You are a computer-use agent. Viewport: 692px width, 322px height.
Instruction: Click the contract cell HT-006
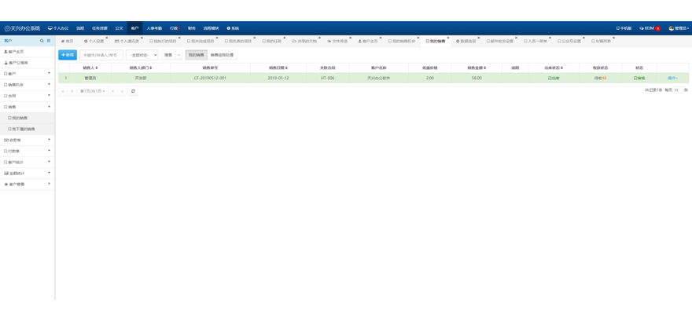tap(327, 78)
